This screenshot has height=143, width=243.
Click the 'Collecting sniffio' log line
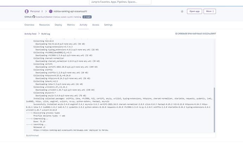click(x=43, y=70)
